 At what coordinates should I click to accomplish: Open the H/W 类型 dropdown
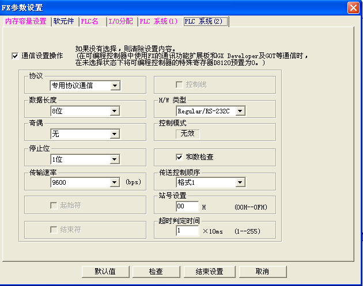tap(240, 111)
